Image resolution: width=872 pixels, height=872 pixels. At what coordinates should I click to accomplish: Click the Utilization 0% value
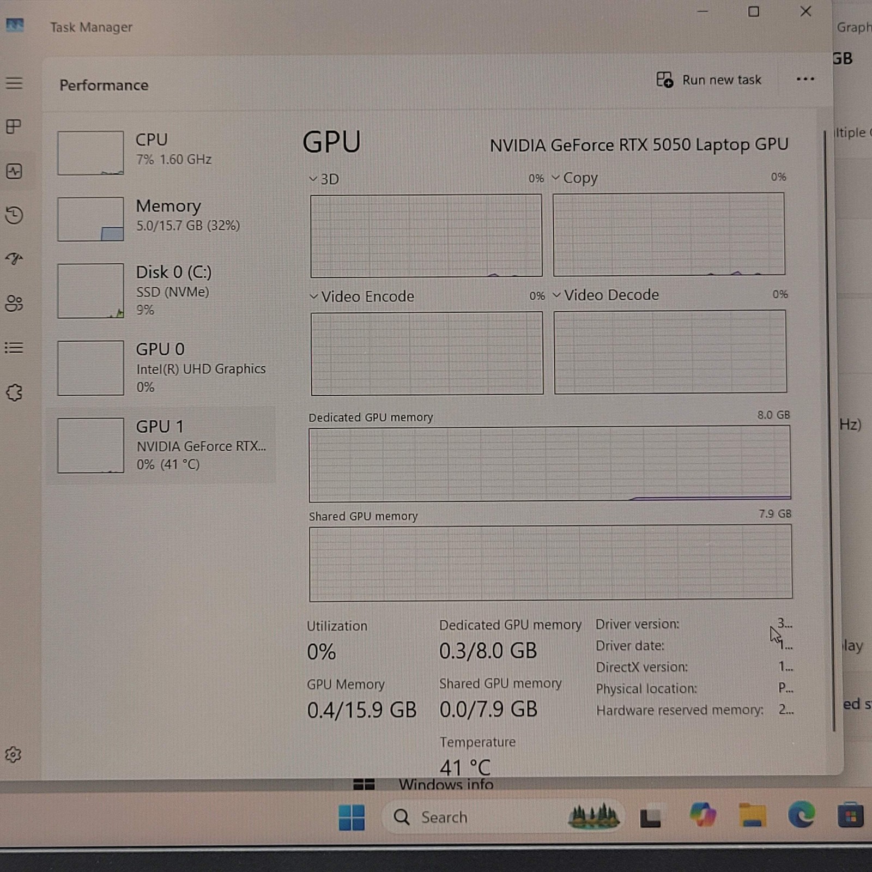point(321,652)
